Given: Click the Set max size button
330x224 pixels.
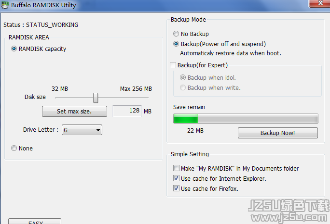Looking at the screenshot, I should pyautogui.click(x=74, y=111).
